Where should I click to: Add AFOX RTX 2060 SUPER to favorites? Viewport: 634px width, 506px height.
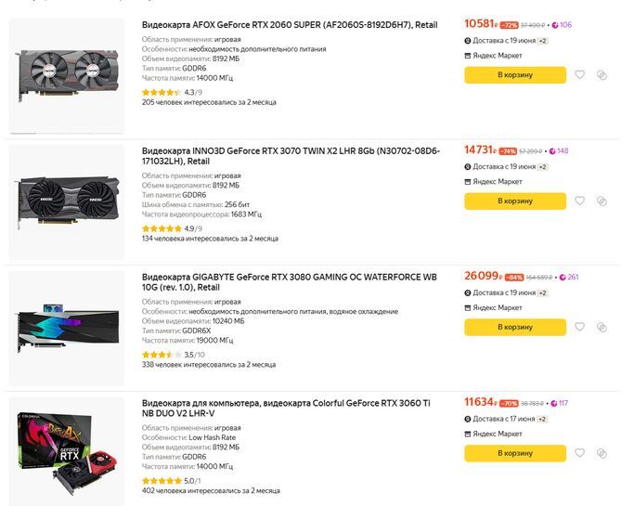[580, 75]
